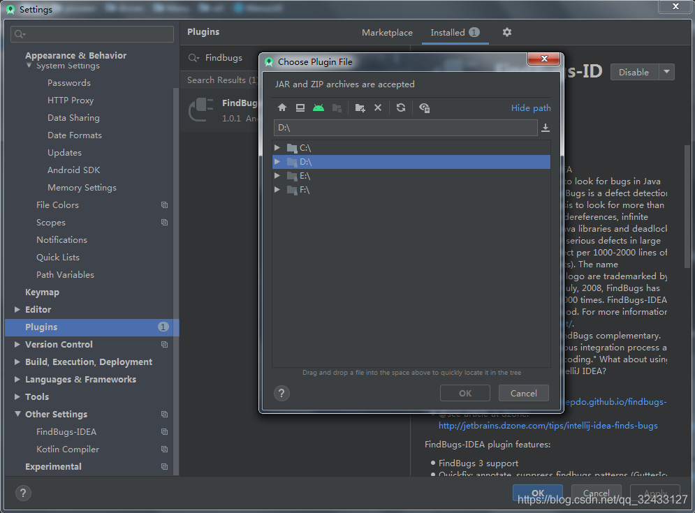The width and height of the screenshot is (695, 513).
Task: Click project-level icon next to Kotlin Compiler
Action: 164,449
